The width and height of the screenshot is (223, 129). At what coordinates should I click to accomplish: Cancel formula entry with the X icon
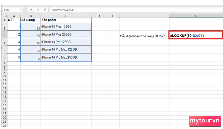[31, 10]
